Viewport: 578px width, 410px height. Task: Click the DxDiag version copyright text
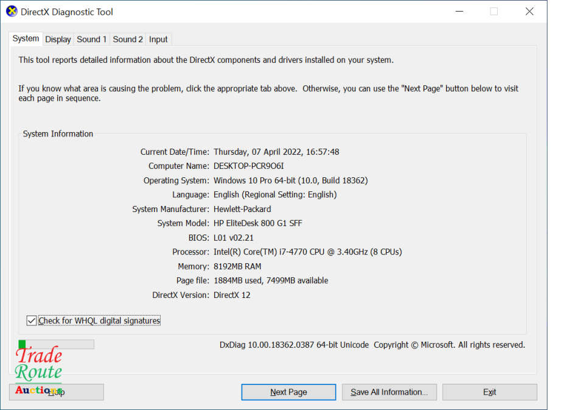[x=372, y=345]
